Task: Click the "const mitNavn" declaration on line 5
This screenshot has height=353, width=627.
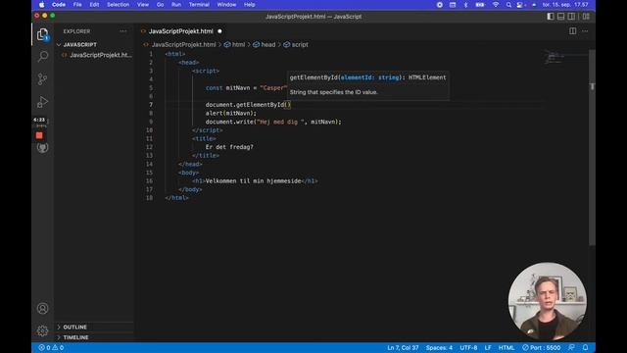Action: pos(227,88)
